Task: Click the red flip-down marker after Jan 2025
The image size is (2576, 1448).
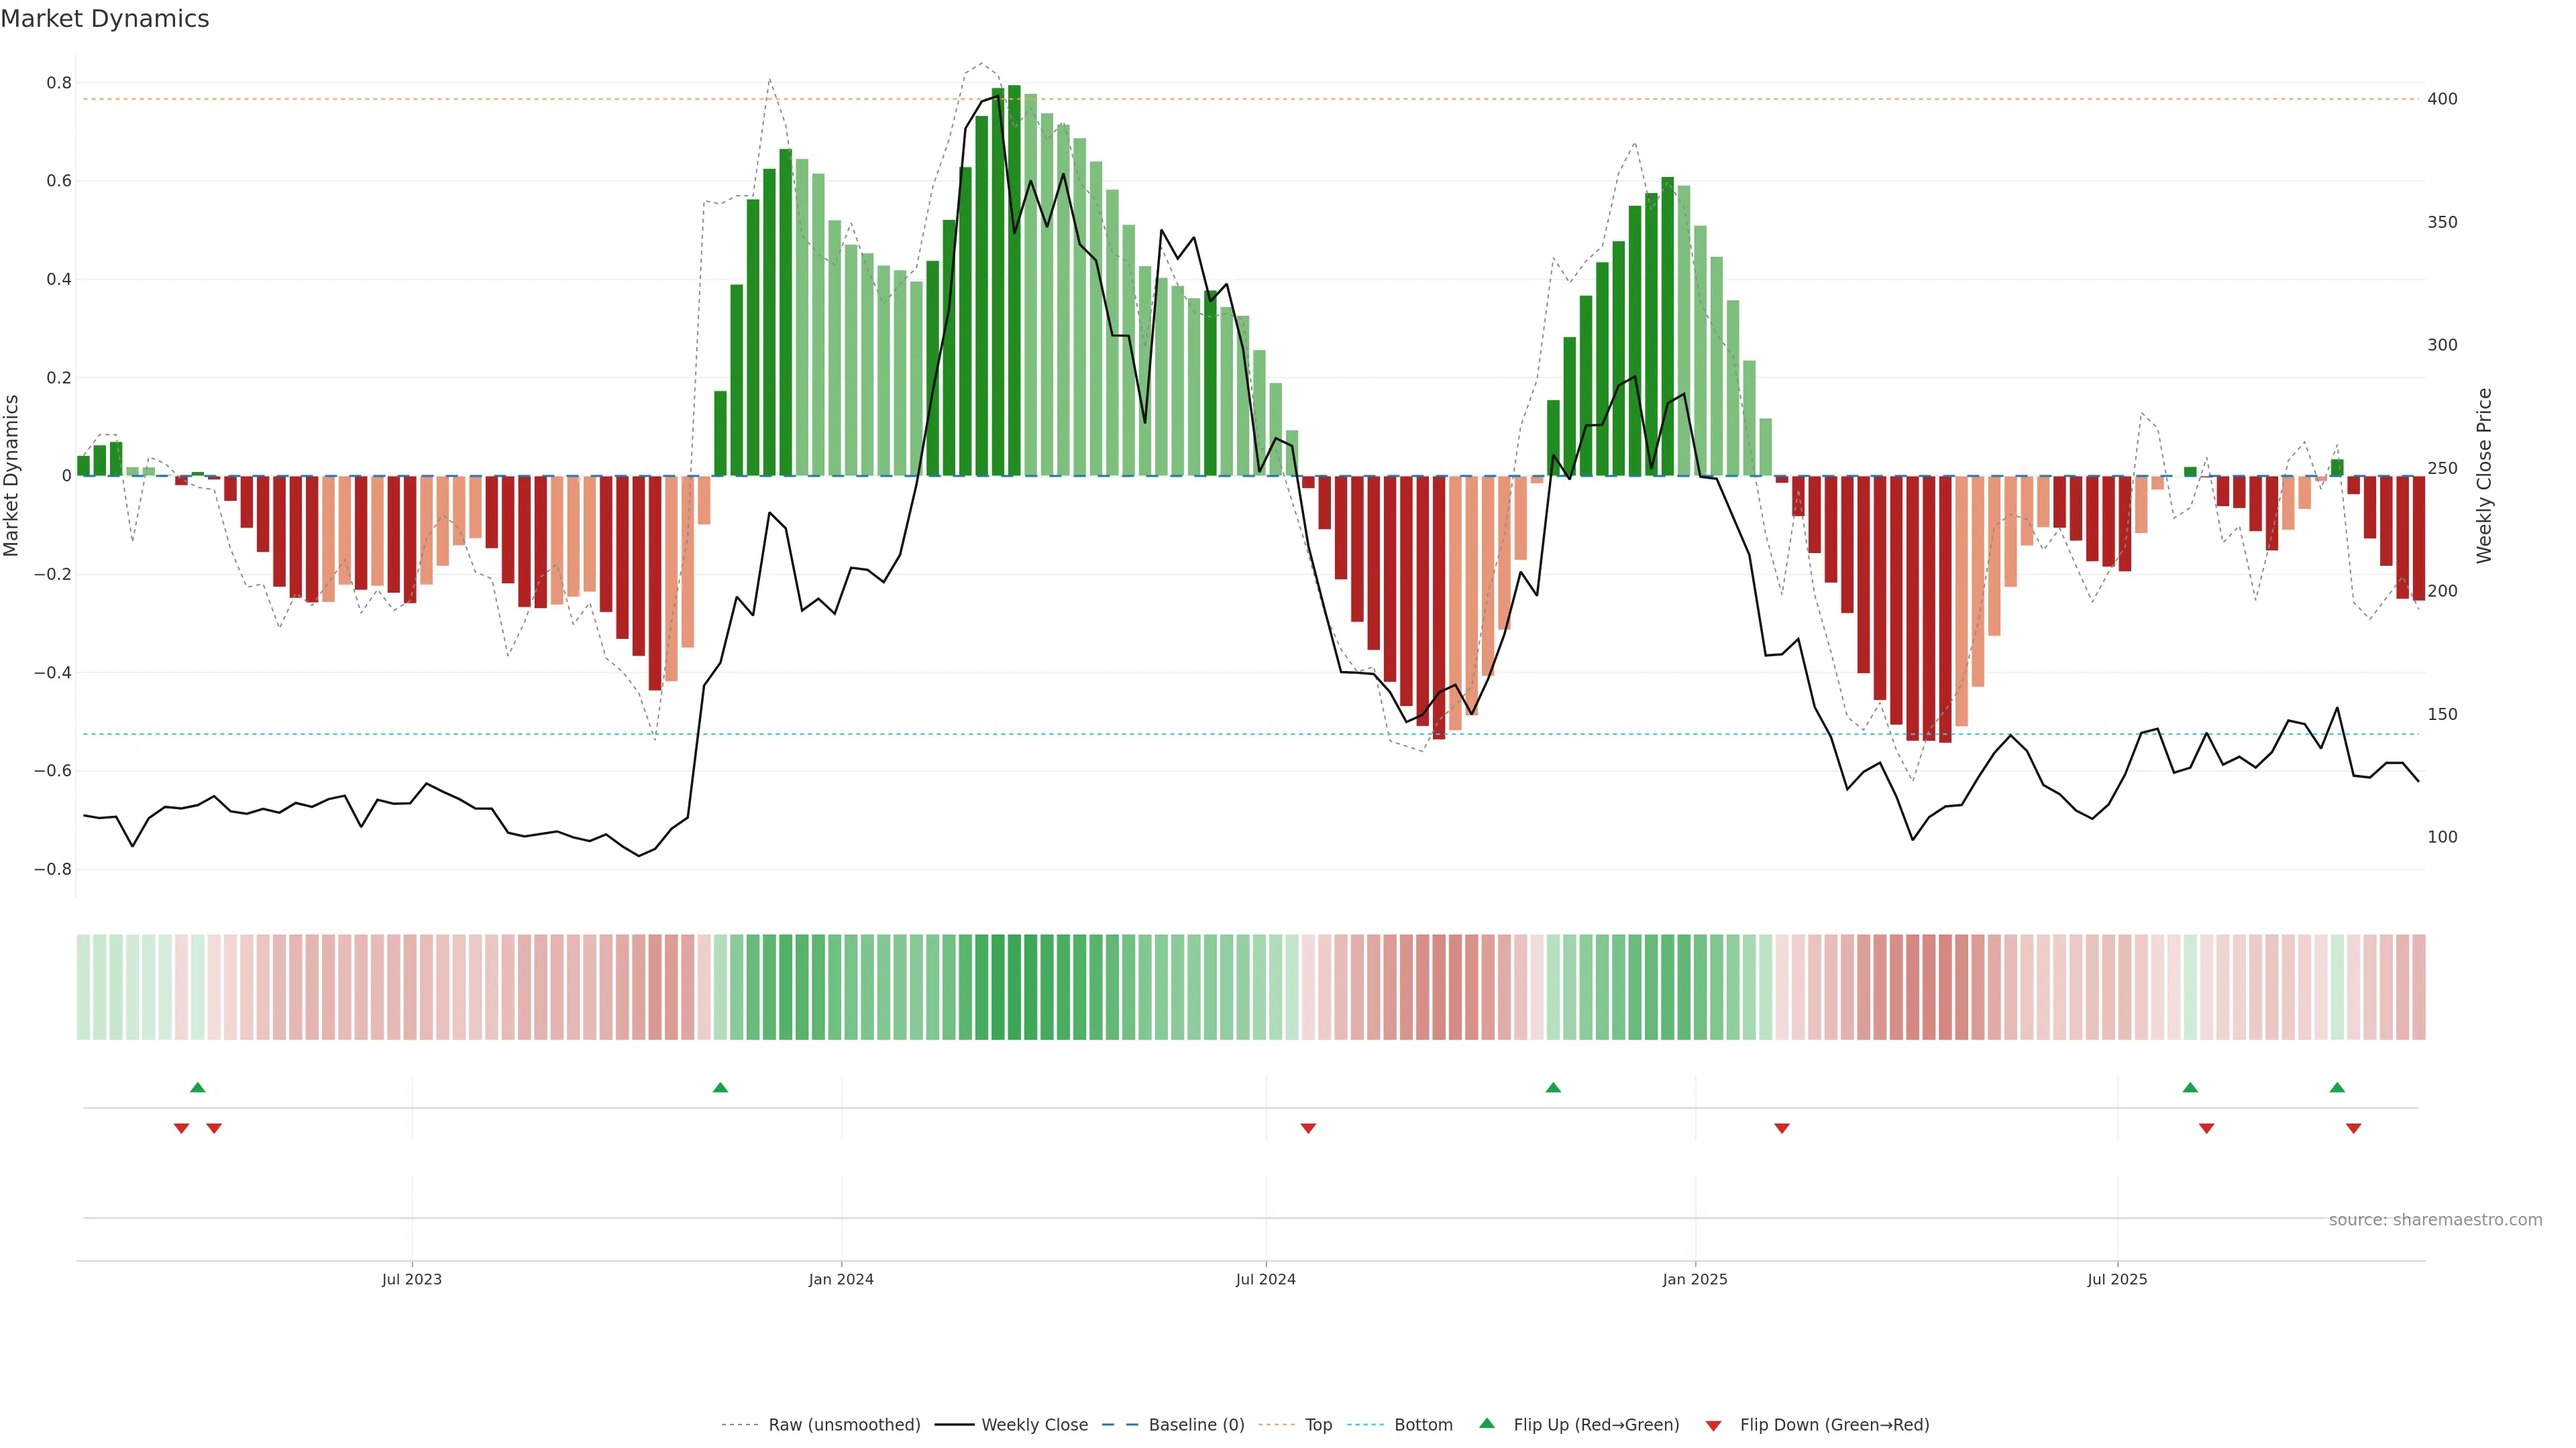Action: tap(1782, 1128)
